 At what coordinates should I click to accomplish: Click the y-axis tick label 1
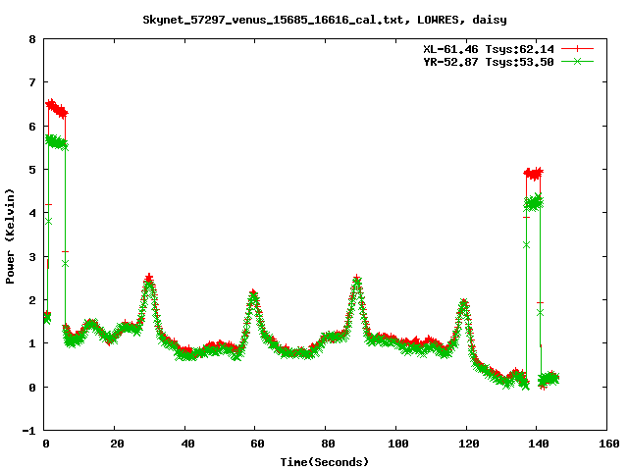(32, 343)
